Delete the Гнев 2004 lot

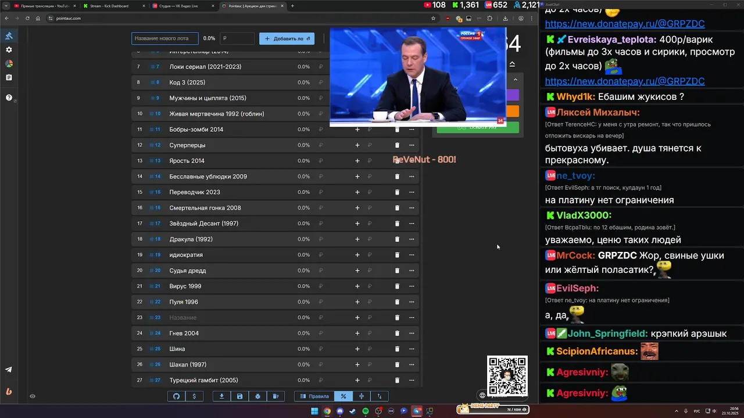click(397, 333)
